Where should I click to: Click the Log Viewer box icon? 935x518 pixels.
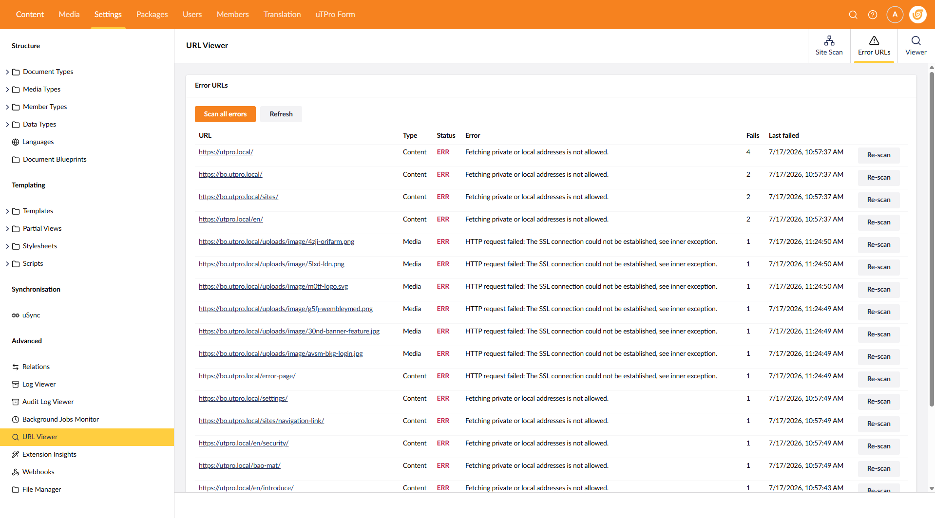pyautogui.click(x=16, y=385)
